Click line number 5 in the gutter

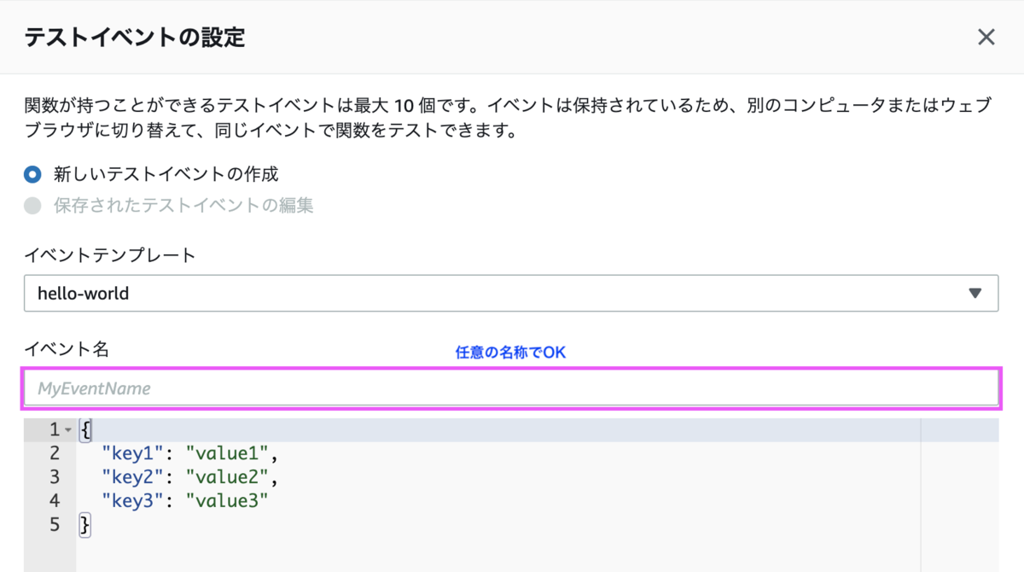tap(54, 524)
